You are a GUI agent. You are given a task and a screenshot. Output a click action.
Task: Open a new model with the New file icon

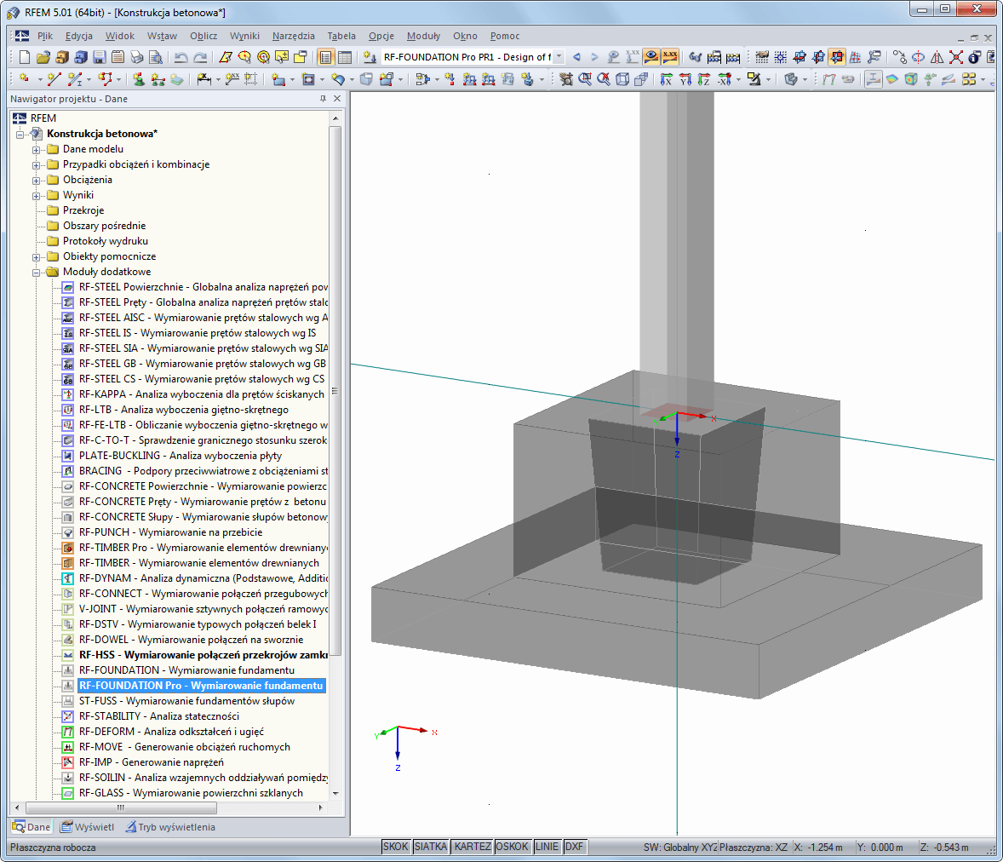24,56
